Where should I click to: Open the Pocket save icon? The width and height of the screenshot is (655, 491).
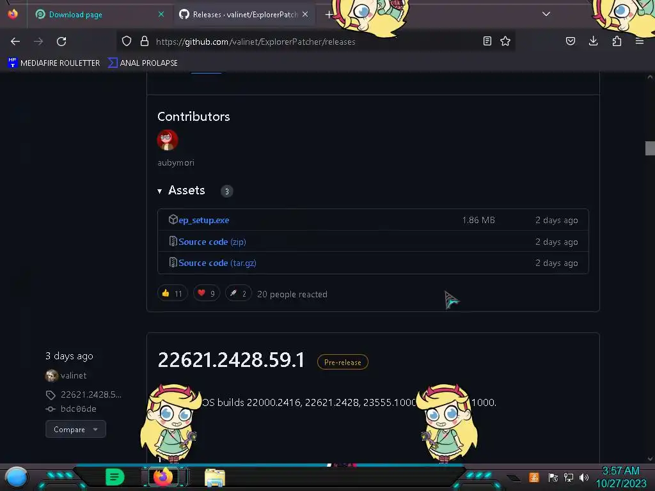click(x=571, y=41)
